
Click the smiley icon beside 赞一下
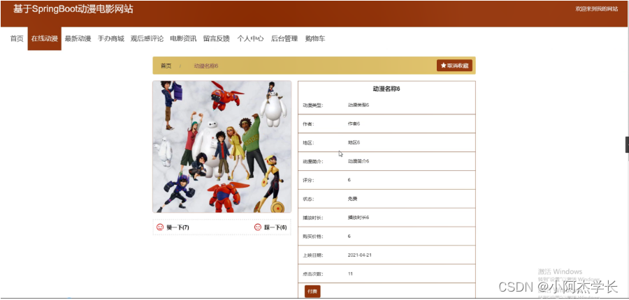159,227
